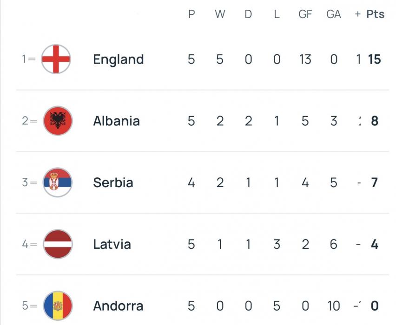The width and height of the screenshot is (396, 325).
Task: Click England's 15 points value
Action: 374,59
